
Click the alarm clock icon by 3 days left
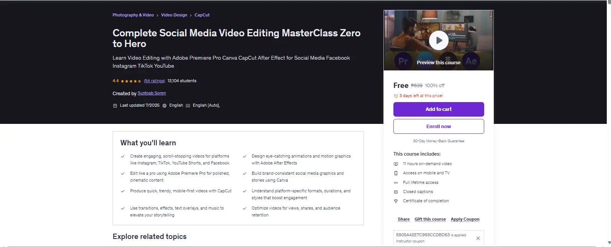(396, 96)
